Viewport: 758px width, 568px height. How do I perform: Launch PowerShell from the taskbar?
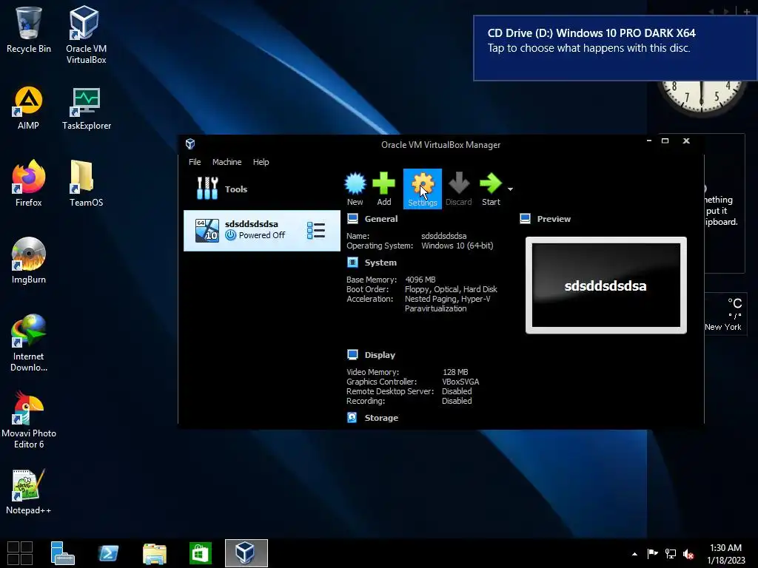tap(108, 553)
